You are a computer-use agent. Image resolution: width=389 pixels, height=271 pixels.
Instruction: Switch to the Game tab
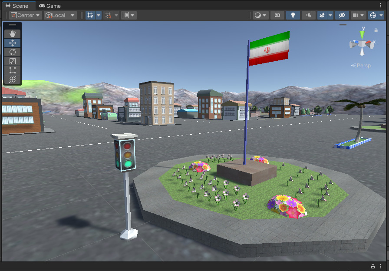[50, 6]
